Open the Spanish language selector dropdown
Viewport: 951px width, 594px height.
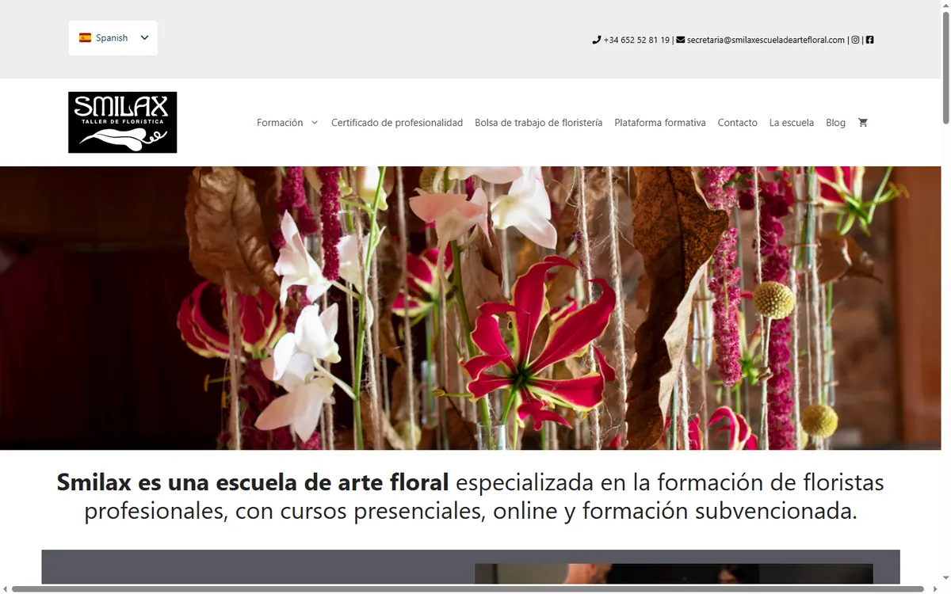pyautogui.click(x=113, y=38)
